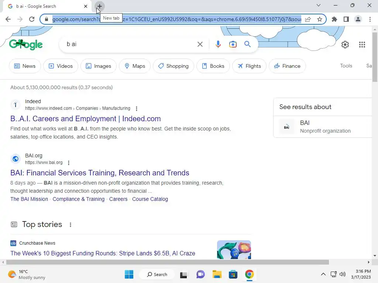Share this page using the address bar icon
The height and width of the screenshot is (283, 378).
pyautogui.click(x=308, y=19)
